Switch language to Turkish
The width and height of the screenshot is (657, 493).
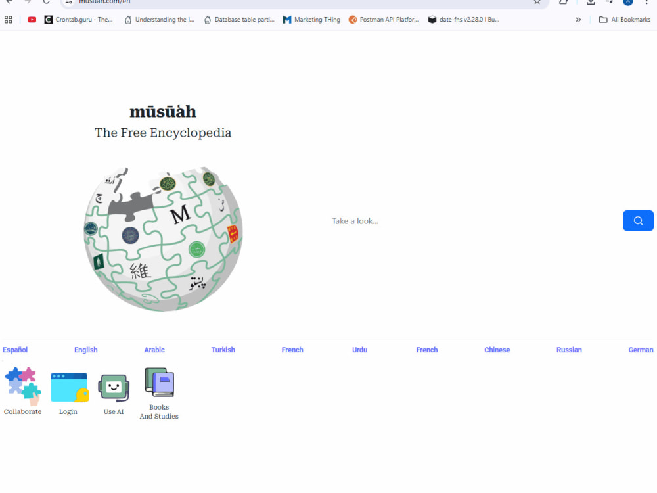pos(223,350)
